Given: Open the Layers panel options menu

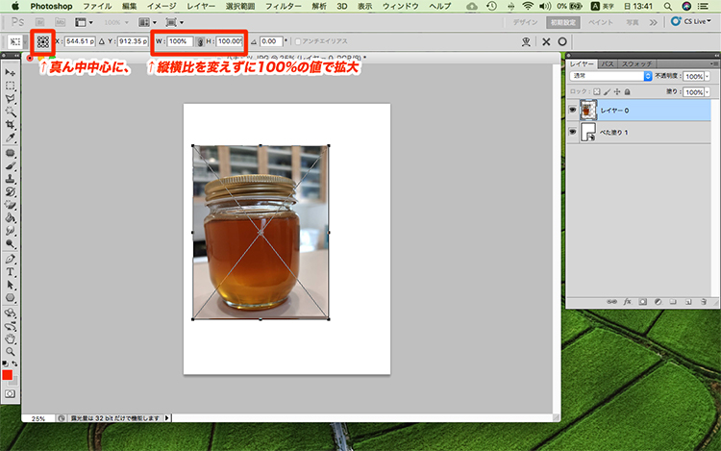Looking at the screenshot, I should (x=713, y=63).
